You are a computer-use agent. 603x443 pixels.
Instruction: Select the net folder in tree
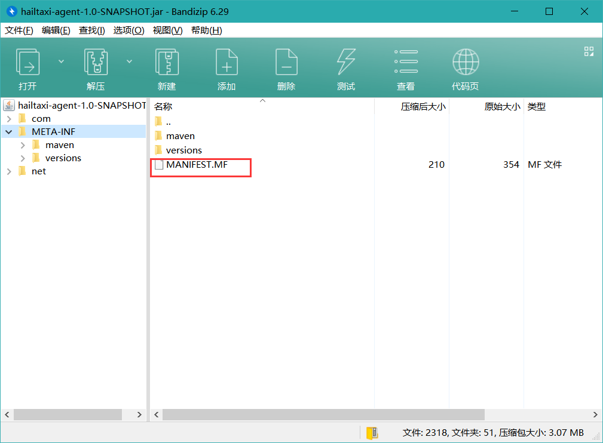click(38, 171)
